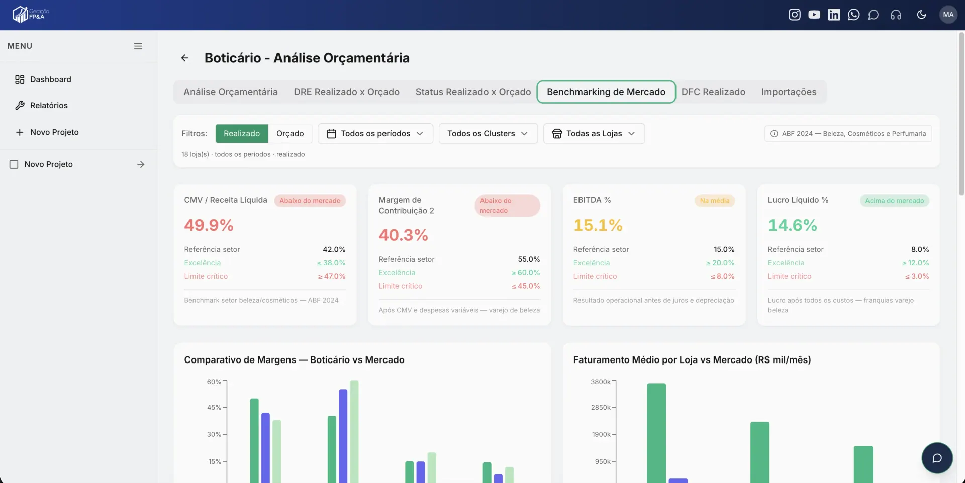Switch to Análise Orçamentária tab
The height and width of the screenshot is (483, 965).
tap(231, 92)
